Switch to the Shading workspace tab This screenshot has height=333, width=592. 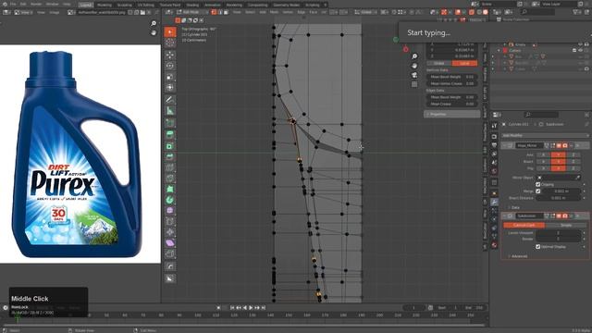coord(192,5)
